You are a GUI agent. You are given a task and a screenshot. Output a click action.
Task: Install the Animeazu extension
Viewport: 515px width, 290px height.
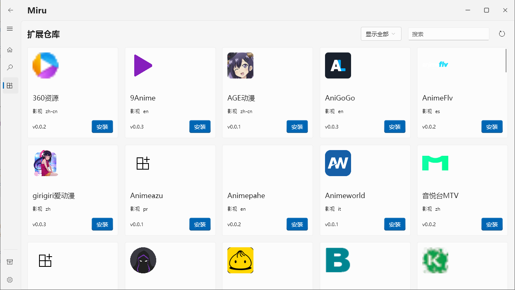[200, 224]
